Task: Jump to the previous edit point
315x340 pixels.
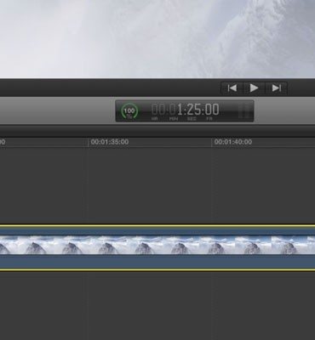Action: 232,88
